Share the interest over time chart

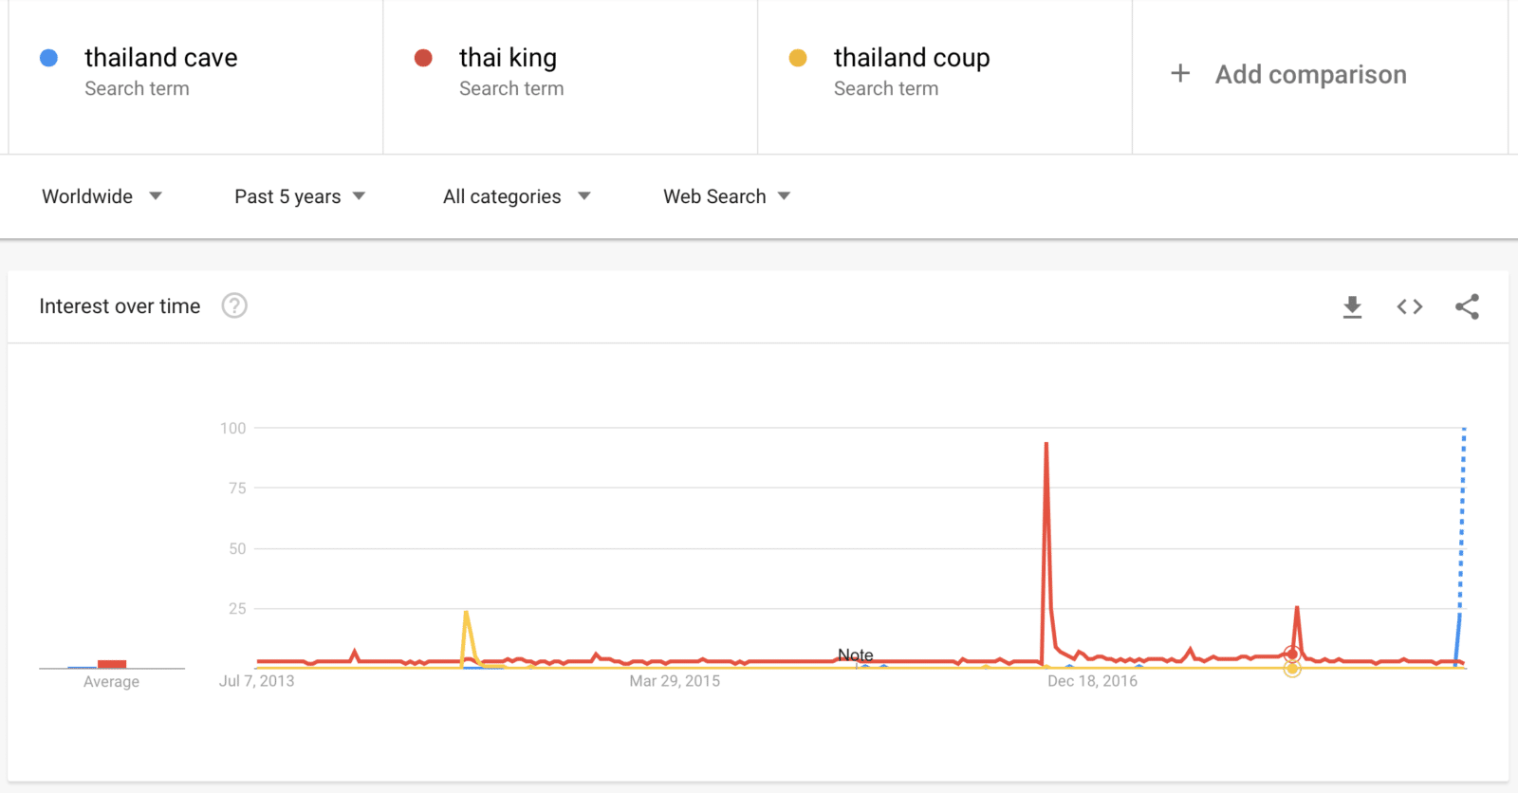coord(1467,306)
